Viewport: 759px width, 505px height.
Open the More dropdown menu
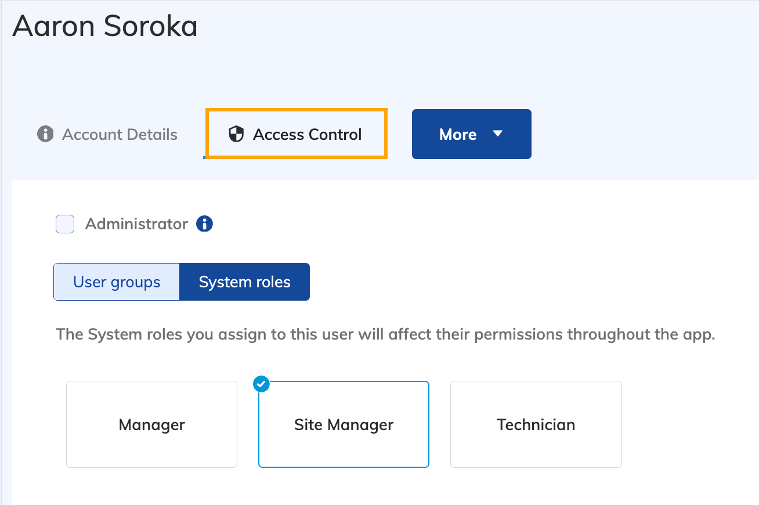tap(471, 134)
